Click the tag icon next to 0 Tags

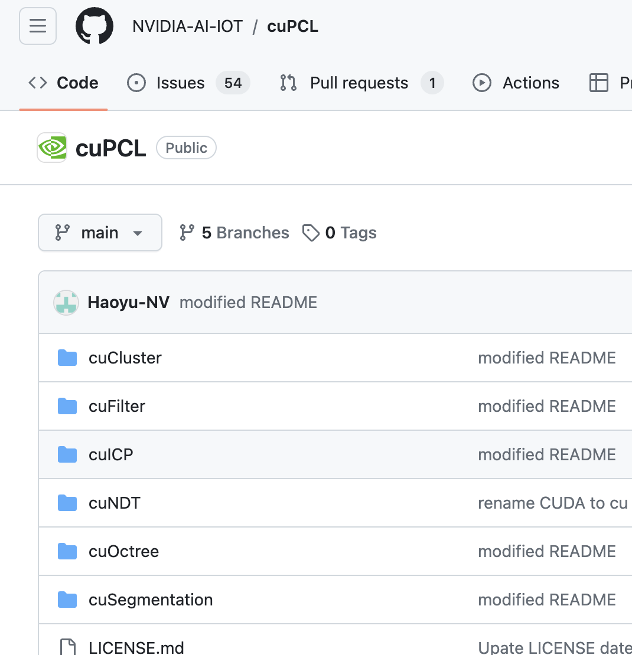pyautogui.click(x=311, y=232)
